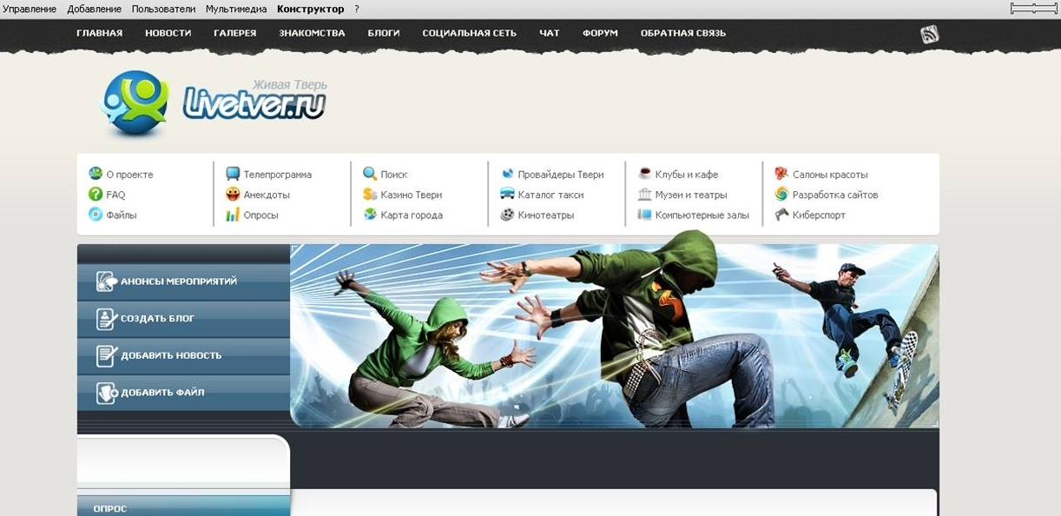This screenshot has width=1061, height=516.
Task: Go to the Галерея navigation tab
Action: click(234, 33)
